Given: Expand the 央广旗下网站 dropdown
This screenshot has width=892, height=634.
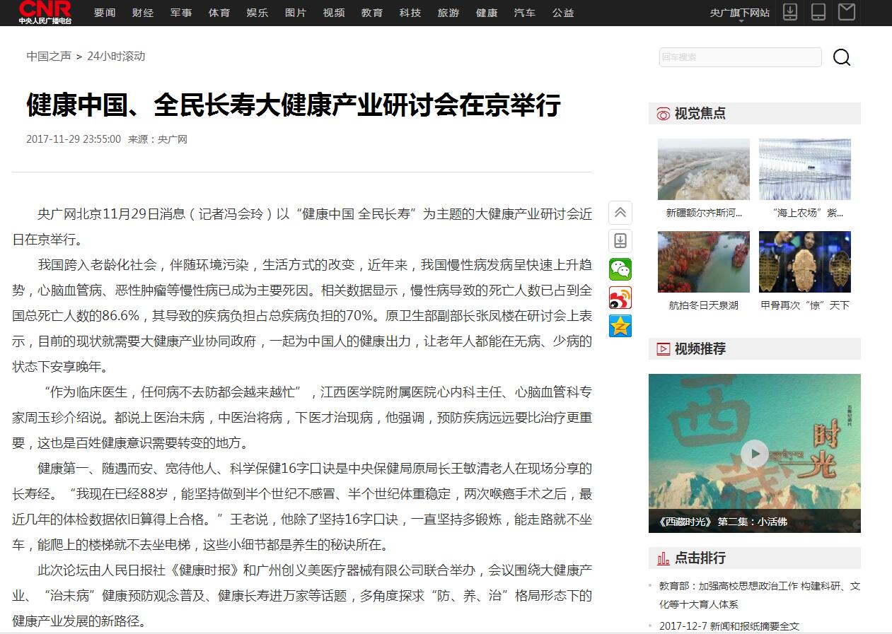Looking at the screenshot, I should (x=739, y=13).
